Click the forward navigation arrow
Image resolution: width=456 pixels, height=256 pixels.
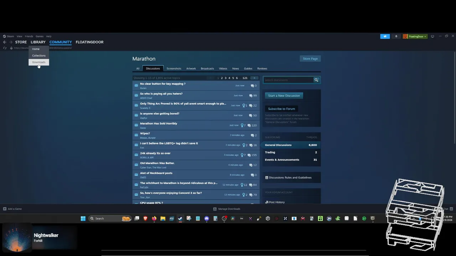[x=11, y=42]
